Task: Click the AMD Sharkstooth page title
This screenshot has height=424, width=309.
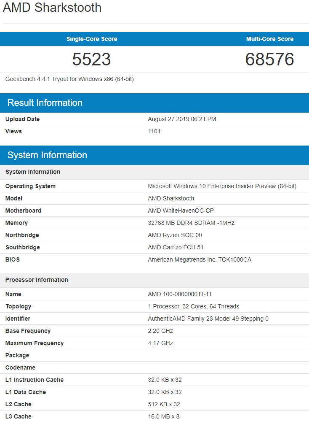Action: click(52, 8)
